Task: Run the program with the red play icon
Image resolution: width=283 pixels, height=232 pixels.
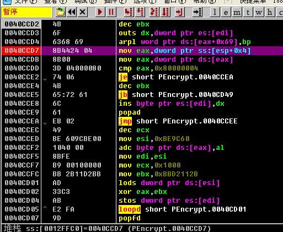Action: [100, 12]
